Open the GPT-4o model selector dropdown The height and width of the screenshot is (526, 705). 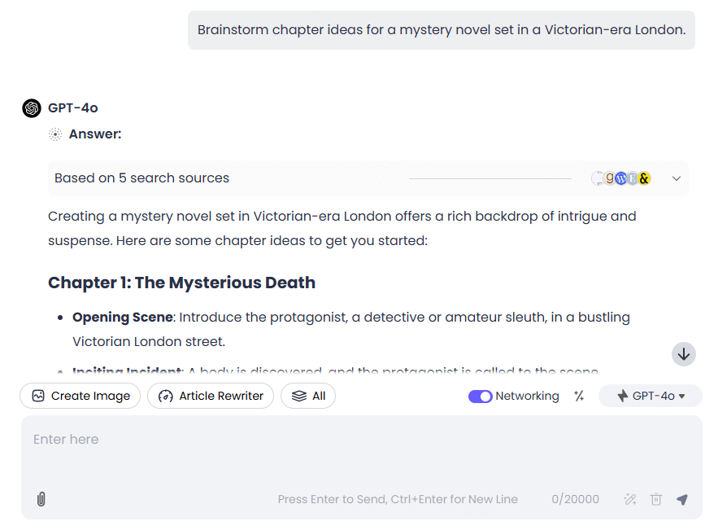pyautogui.click(x=651, y=396)
